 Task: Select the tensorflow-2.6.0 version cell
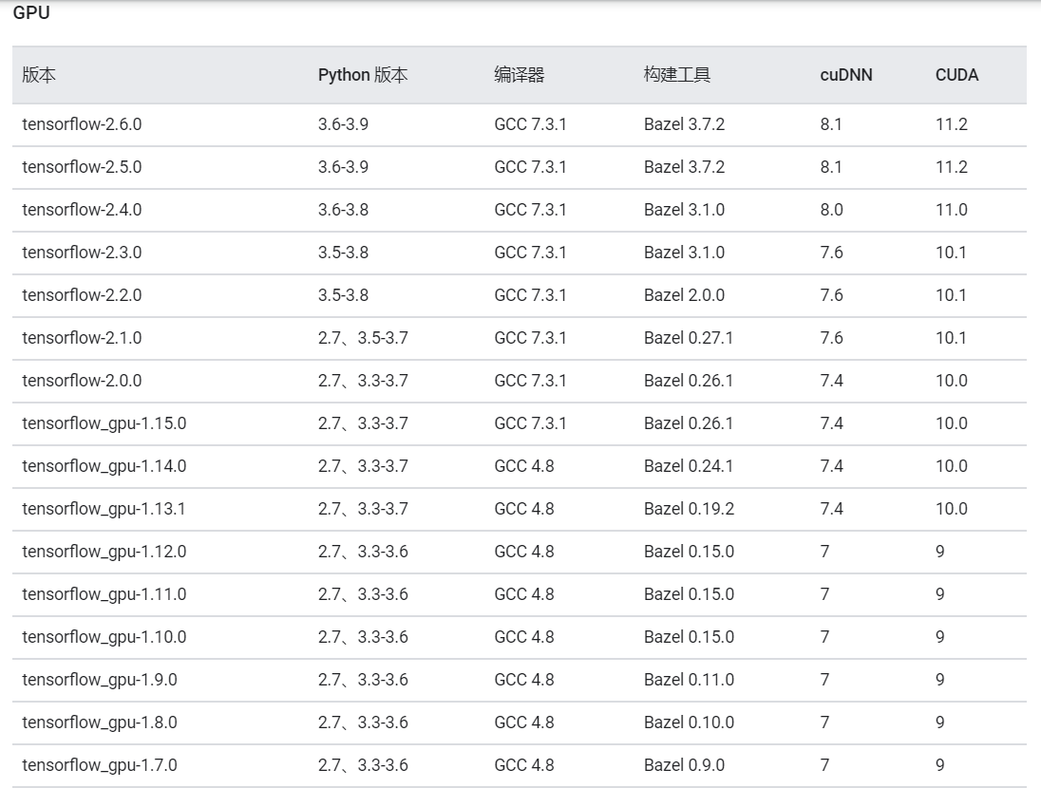point(82,124)
